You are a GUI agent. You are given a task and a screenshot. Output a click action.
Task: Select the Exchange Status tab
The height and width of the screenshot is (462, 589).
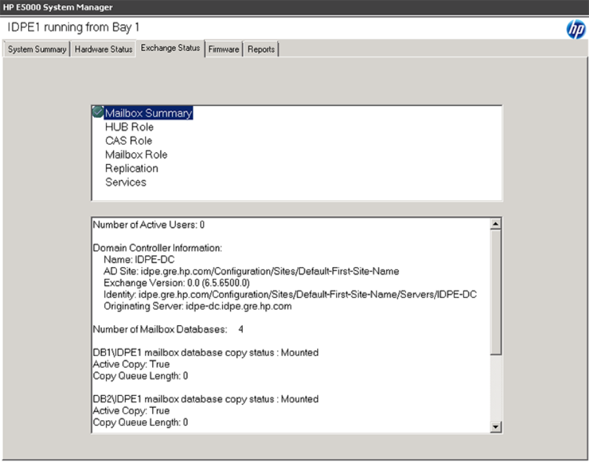[170, 48]
